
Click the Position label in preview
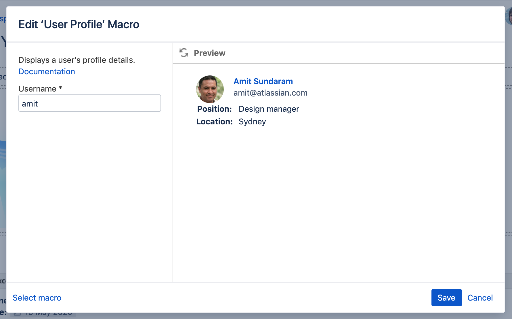214,109
